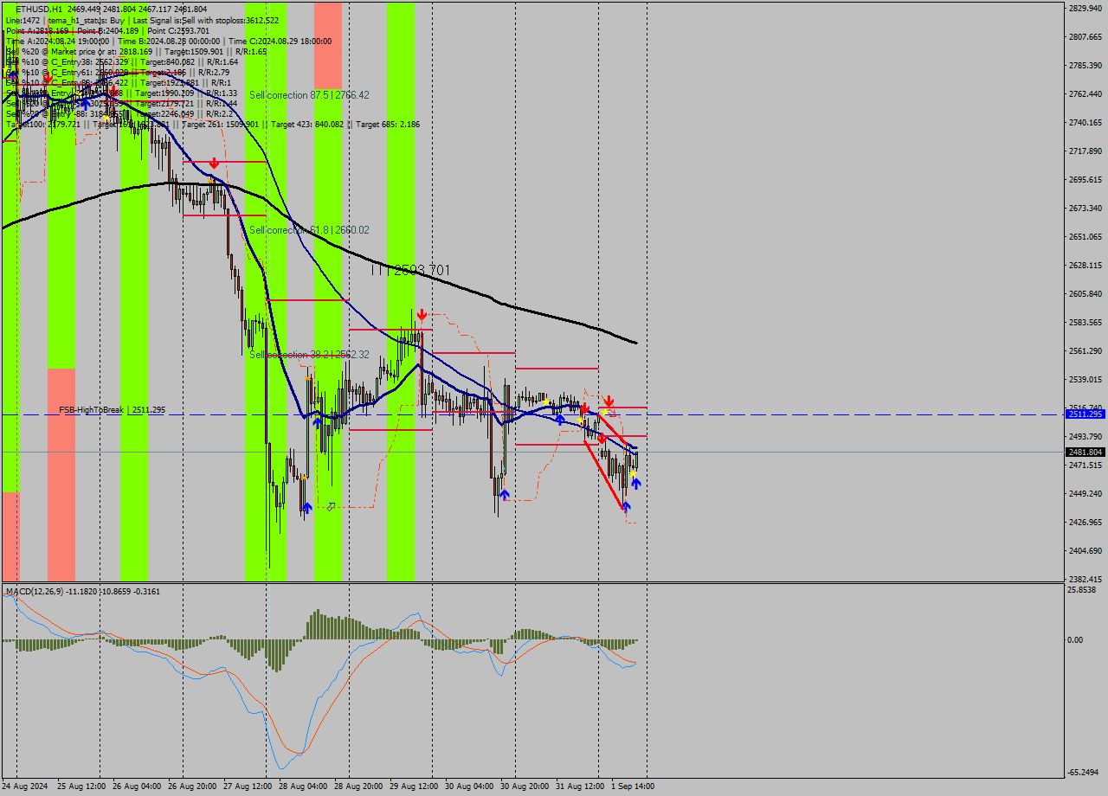
Task: Select the black 2481.804 current price tag
Action: [1085, 451]
